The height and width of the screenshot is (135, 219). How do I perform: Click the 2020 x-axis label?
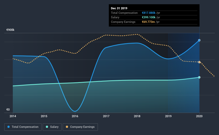(x=199, y=116)
